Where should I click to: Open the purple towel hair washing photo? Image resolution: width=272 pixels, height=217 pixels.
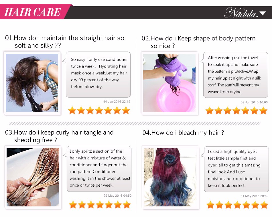[169, 83]
